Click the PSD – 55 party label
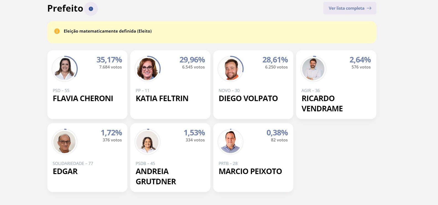The height and width of the screenshot is (205, 438). [x=61, y=90]
